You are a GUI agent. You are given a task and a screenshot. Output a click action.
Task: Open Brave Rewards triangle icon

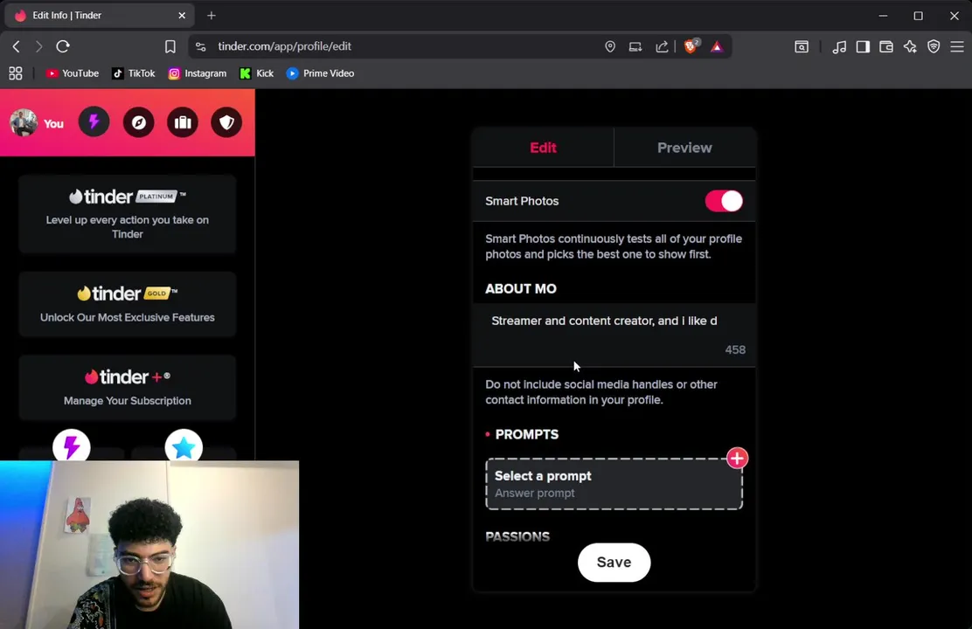717,46
